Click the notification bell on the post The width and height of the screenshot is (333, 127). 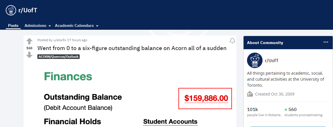pyautogui.click(x=232, y=41)
